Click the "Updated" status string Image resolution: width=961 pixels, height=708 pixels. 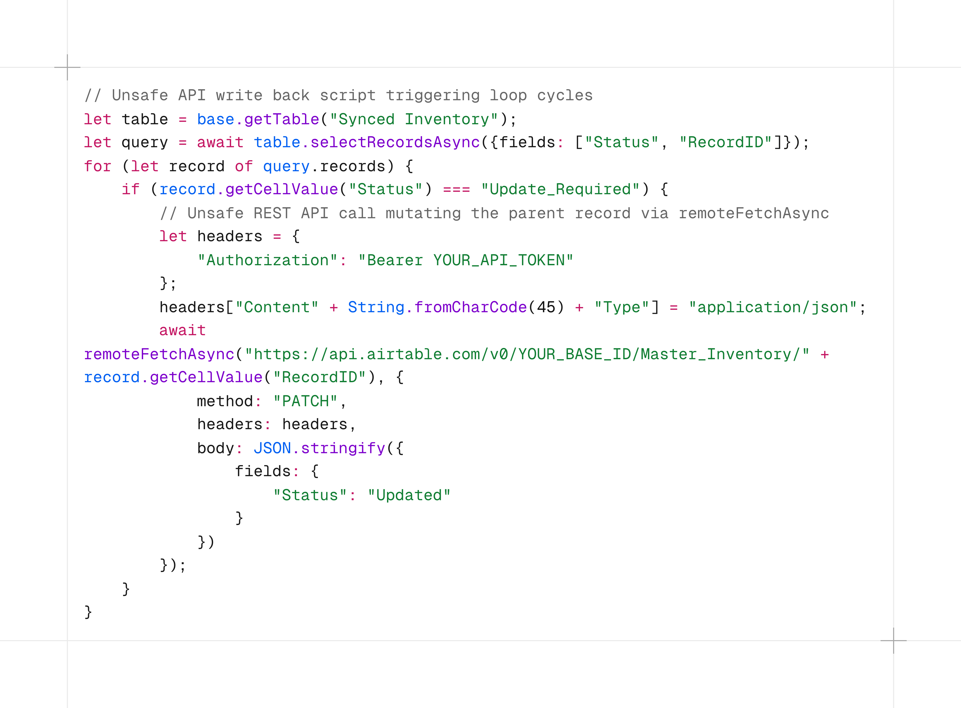click(409, 495)
